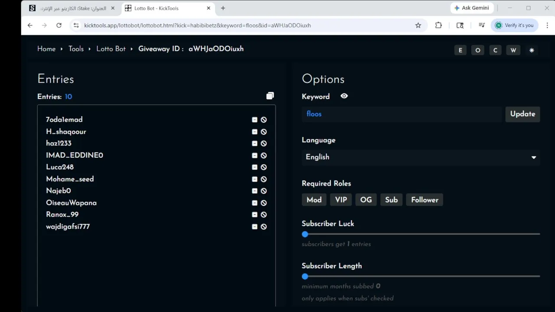Remove entry 7oda1emad with minus icon

coord(255,120)
